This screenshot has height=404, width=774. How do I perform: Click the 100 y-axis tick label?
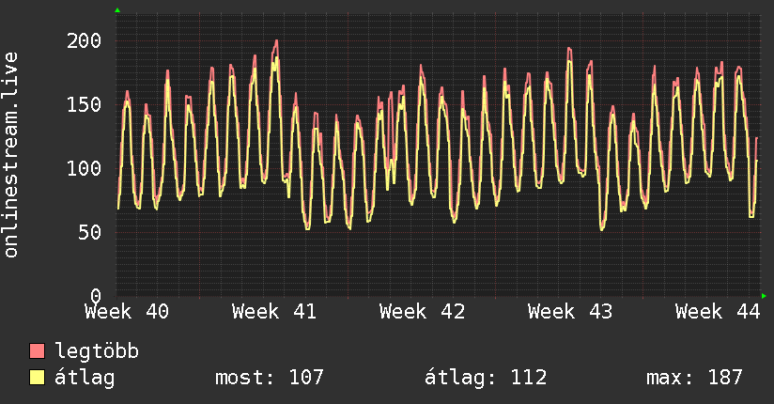tap(84, 168)
